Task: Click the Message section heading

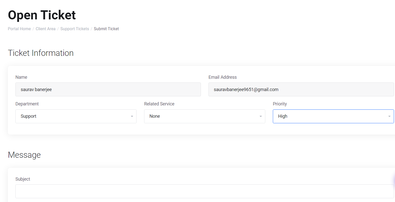Action: (24, 155)
